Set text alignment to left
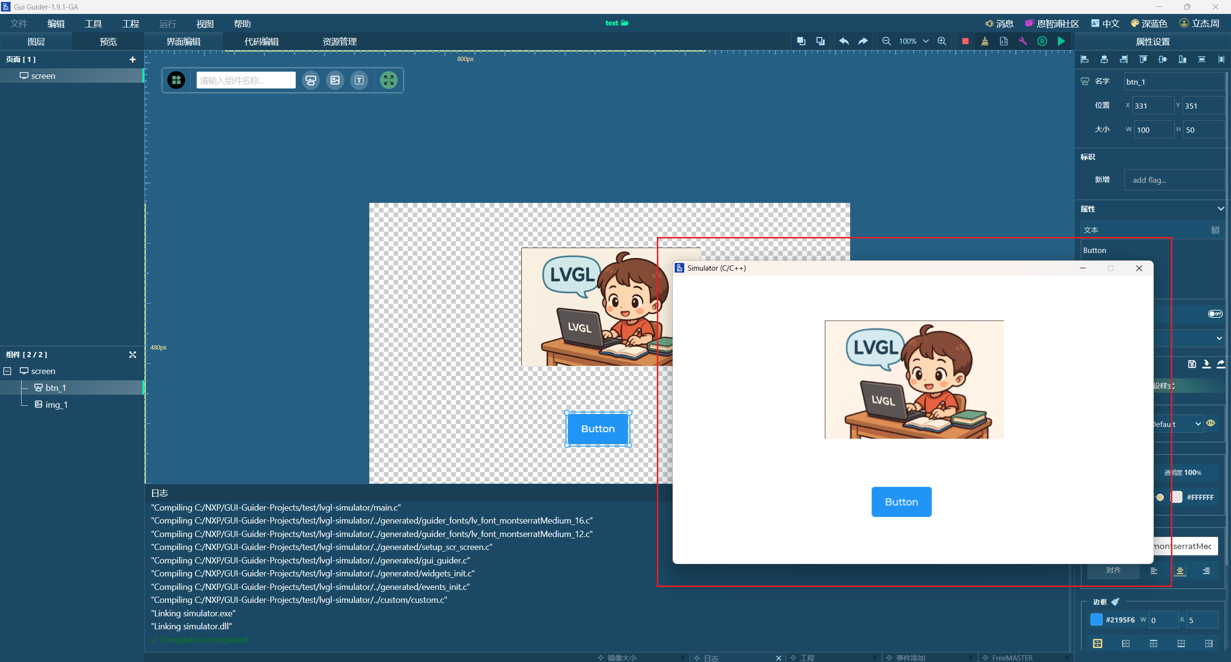 [1154, 571]
